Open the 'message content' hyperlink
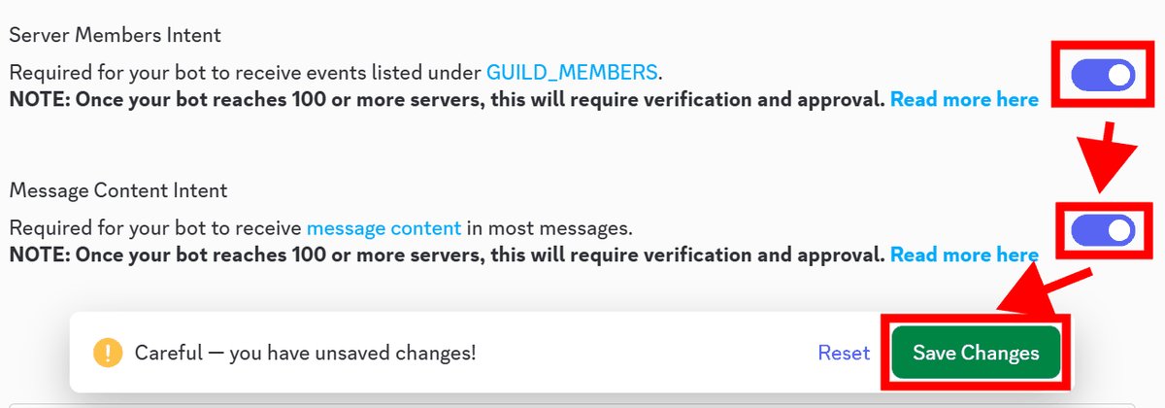 tap(383, 229)
